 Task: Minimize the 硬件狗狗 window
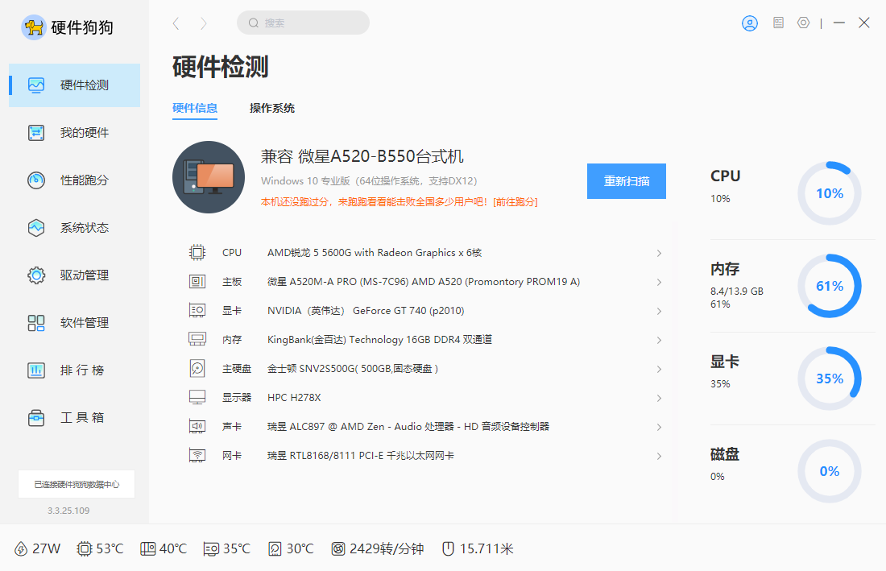tap(839, 23)
